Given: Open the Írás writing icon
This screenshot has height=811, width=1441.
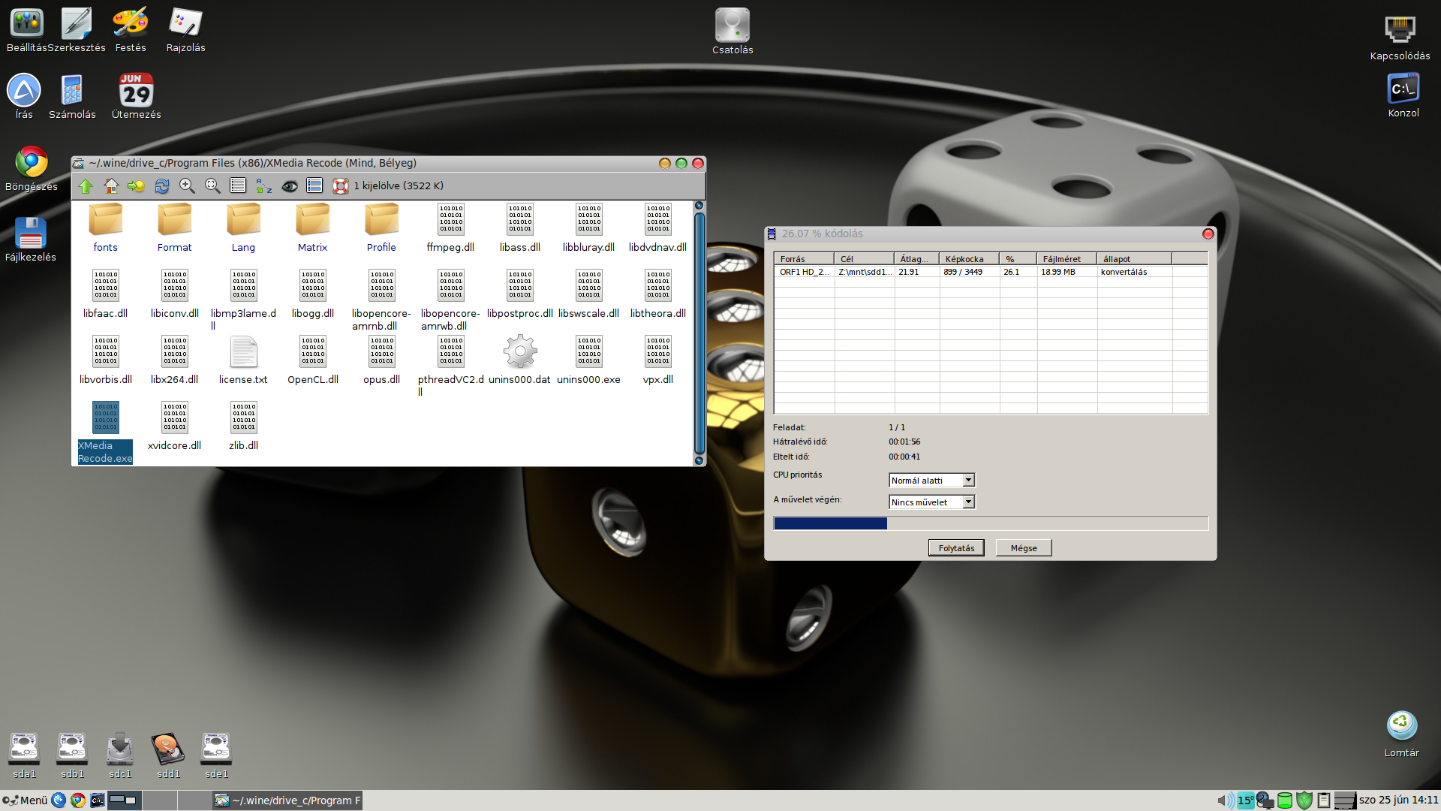Looking at the screenshot, I should coord(24,97).
